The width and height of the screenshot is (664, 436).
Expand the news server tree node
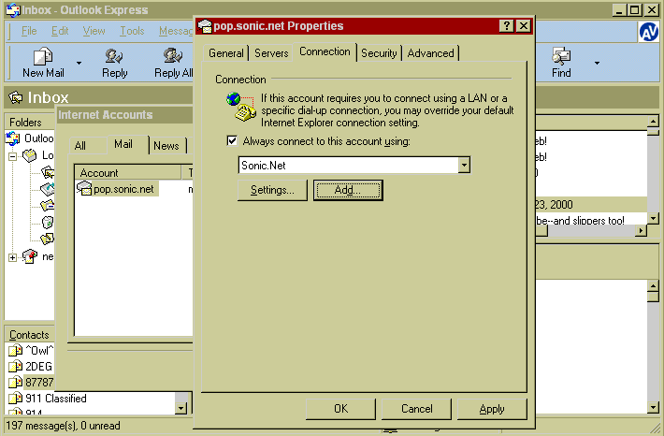[13, 257]
